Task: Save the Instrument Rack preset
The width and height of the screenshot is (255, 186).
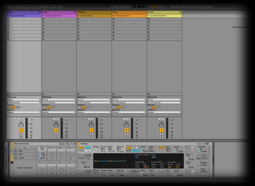Action: pyautogui.click(x=75, y=144)
